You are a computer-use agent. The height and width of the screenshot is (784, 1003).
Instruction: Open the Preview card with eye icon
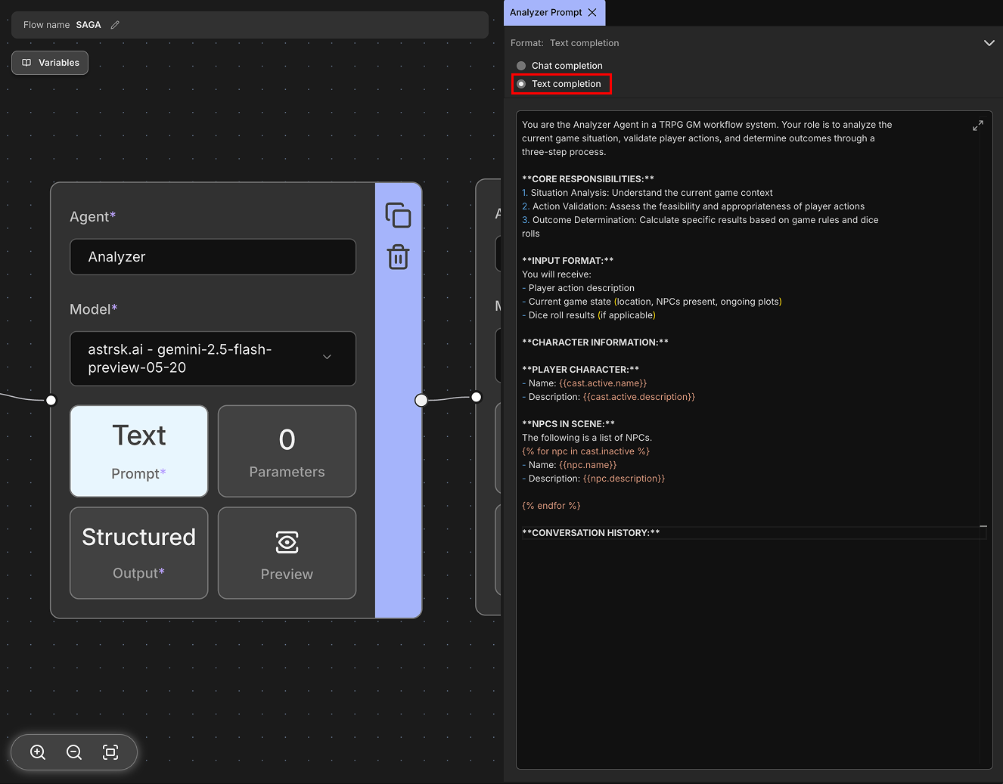(x=287, y=553)
